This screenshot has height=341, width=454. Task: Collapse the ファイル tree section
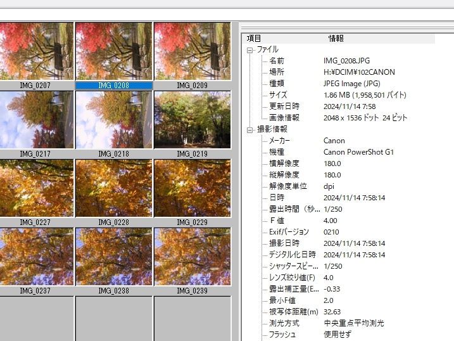(249, 50)
